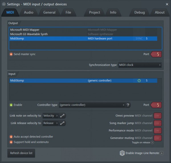Click the green power icon on MidiStomp input
The image size is (171, 163).
(139, 81)
